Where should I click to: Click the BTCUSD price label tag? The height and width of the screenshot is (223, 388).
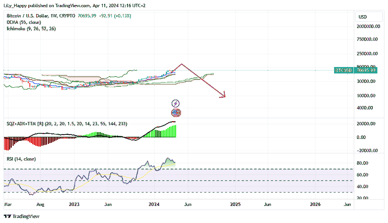pyautogui.click(x=344, y=70)
